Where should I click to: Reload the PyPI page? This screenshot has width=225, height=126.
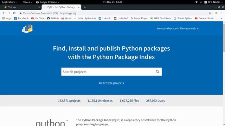click(x=14, y=13)
